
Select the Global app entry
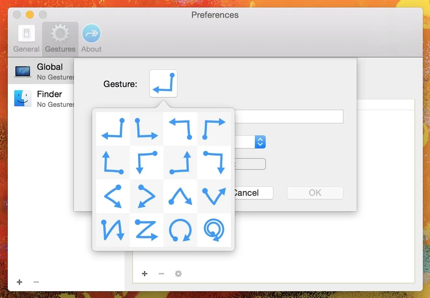[41, 71]
